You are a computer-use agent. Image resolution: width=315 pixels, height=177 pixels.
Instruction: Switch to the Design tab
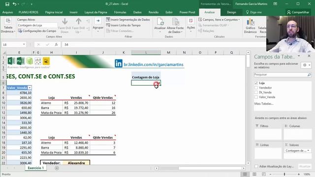coord(231,12)
